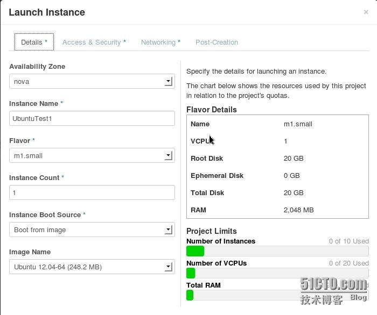This screenshot has width=377, height=315.
Task: Select the m1.small flavor name value
Action: (298, 124)
